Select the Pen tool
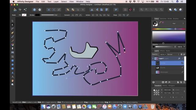 12,33
